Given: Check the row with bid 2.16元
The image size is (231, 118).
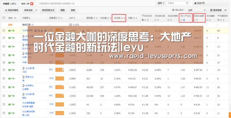Looking at the screenshot, I should click(4, 87).
